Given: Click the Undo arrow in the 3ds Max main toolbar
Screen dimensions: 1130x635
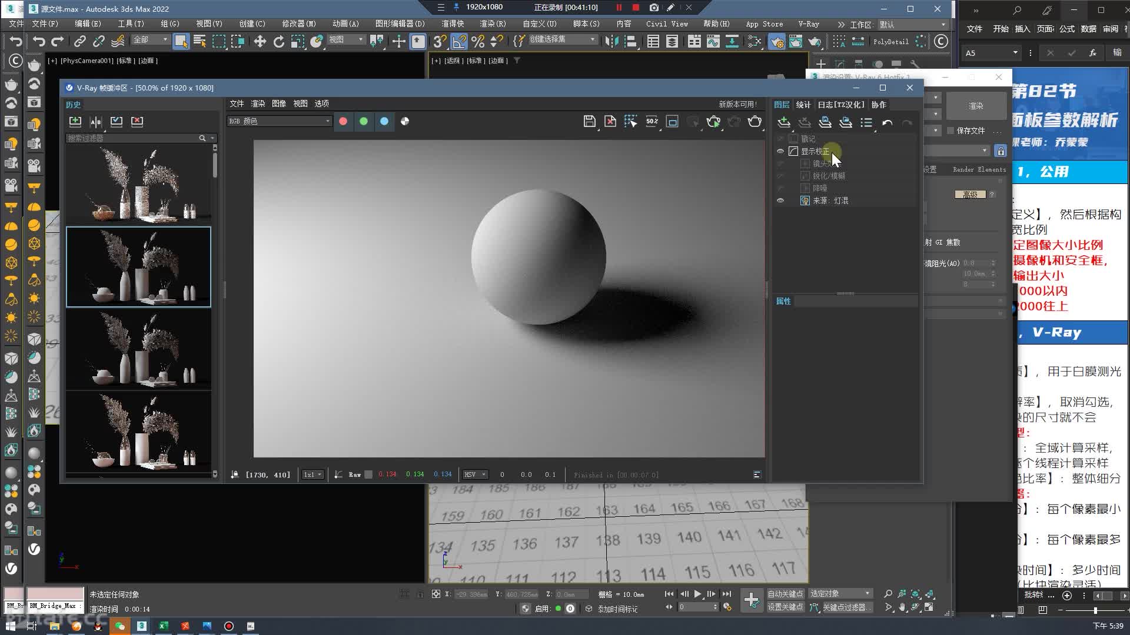Looking at the screenshot, I should (39, 41).
